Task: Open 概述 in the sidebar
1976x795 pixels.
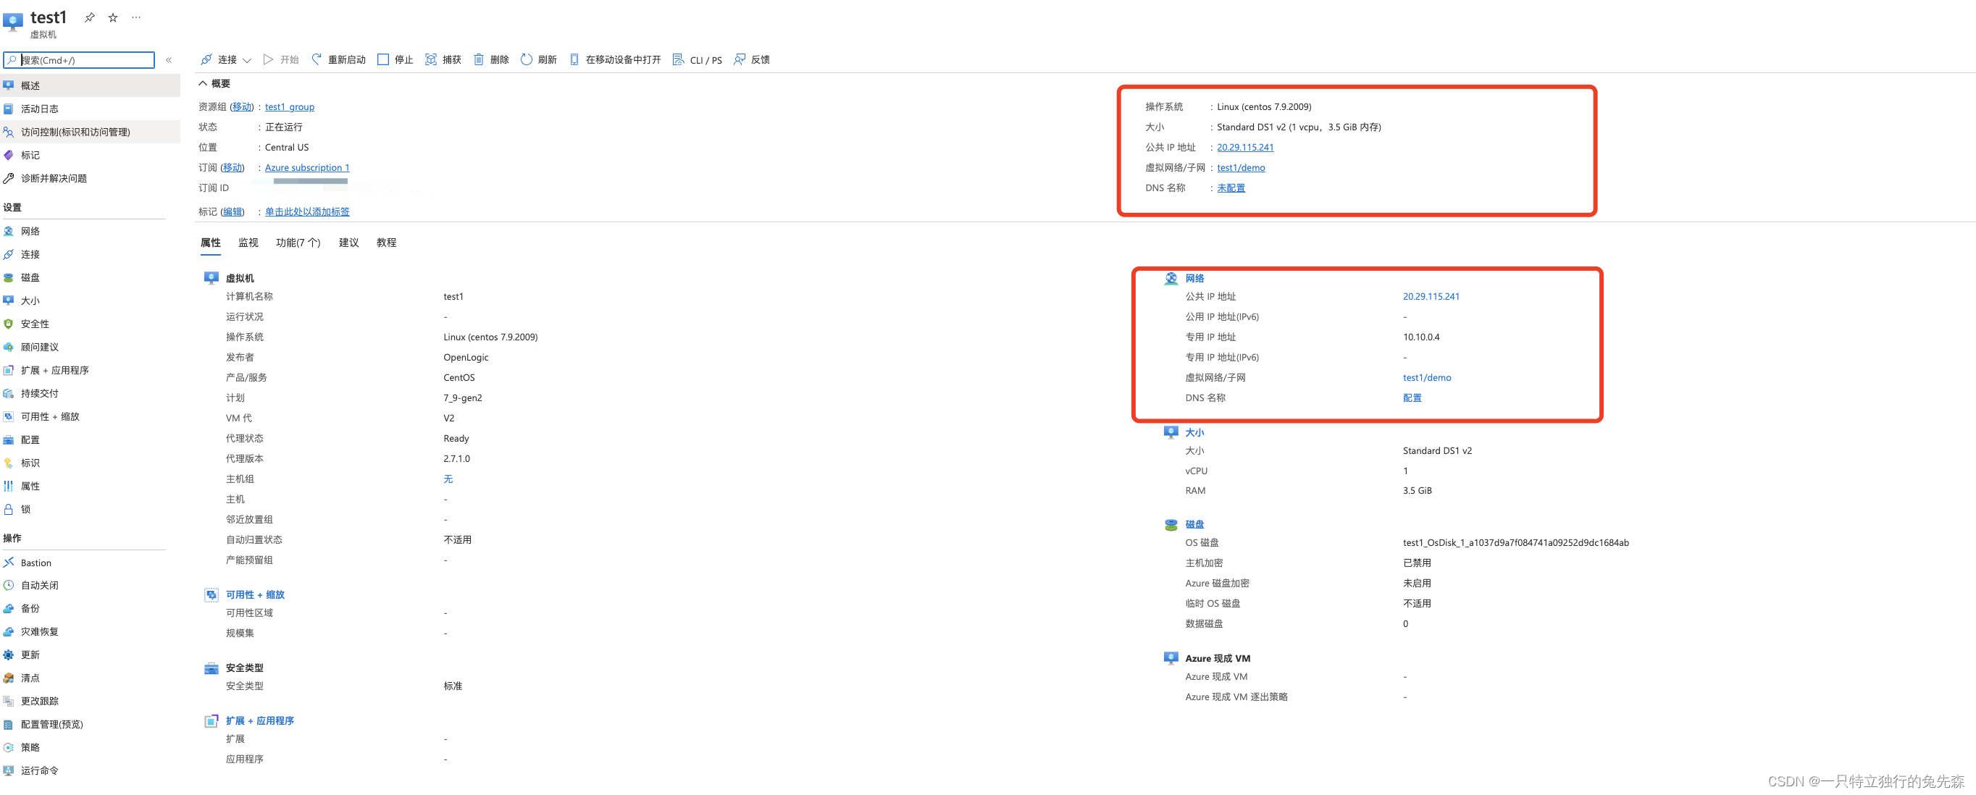Action: click(90, 85)
